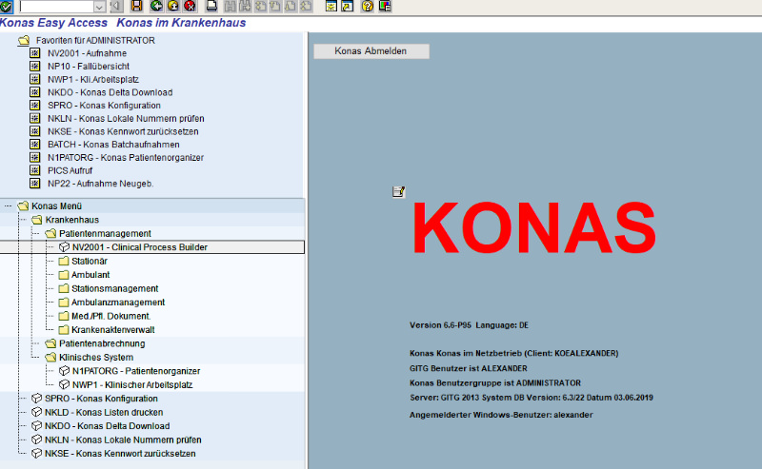Viewport: 762px width, 469px height.
Task: Click the Generate Shortcut toolbar icon
Action: (347, 6)
